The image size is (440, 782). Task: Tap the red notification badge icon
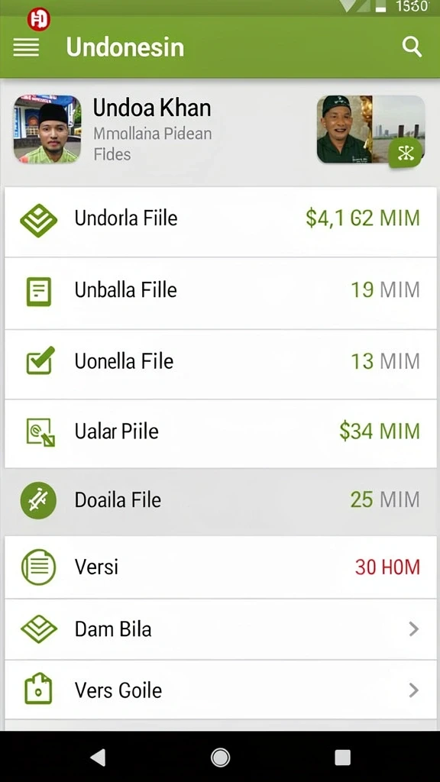point(39,20)
